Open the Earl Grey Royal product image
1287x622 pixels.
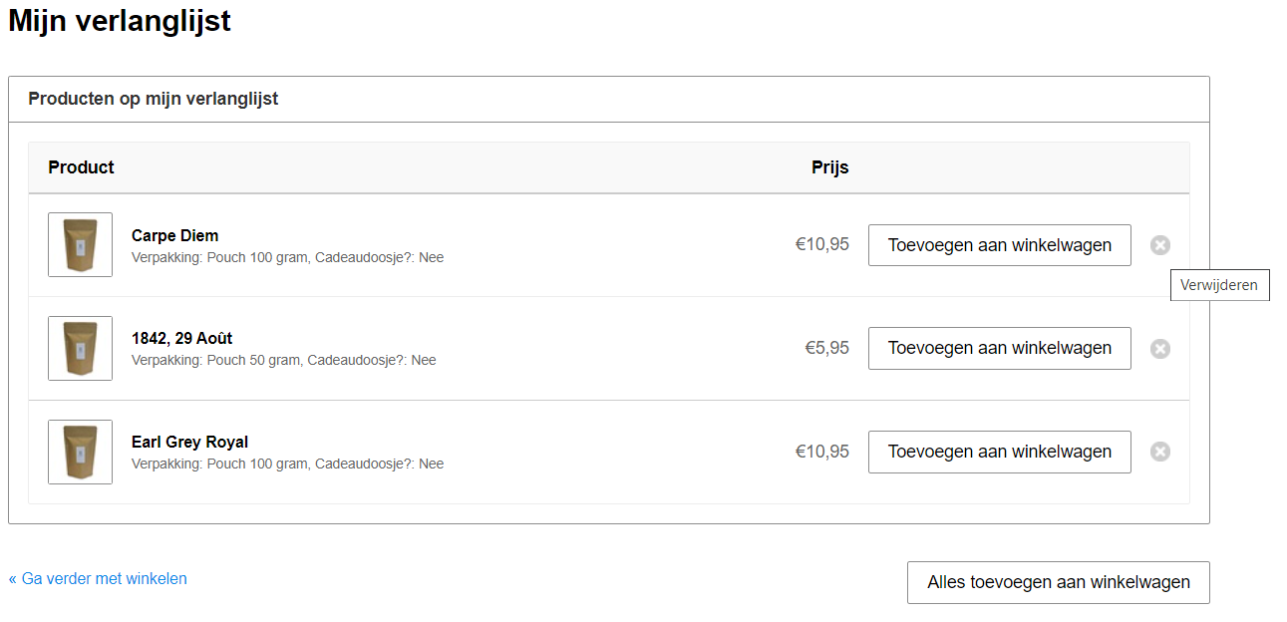point(80,452)
